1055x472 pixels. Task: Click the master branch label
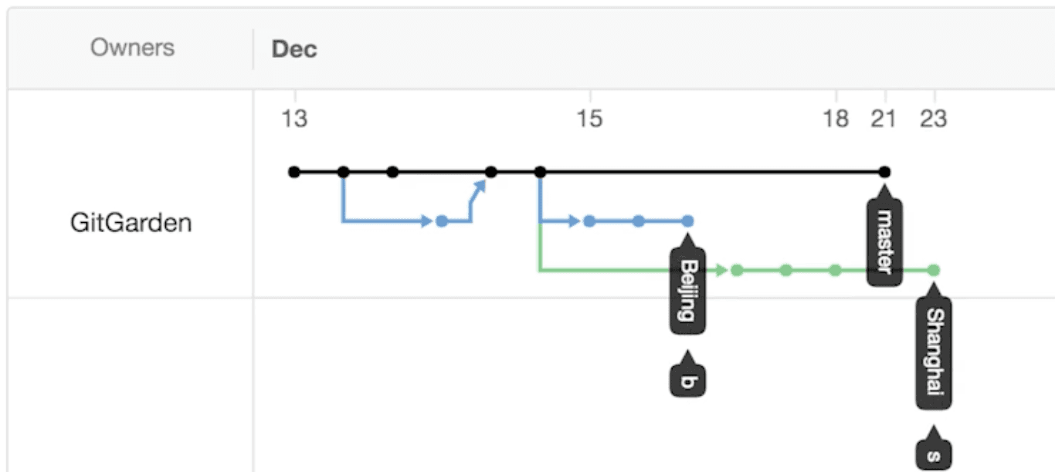coord(884,240)
